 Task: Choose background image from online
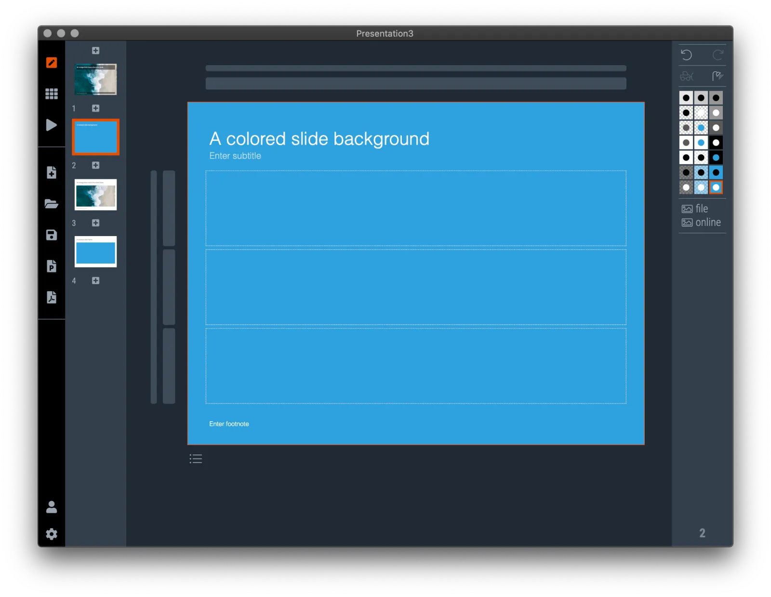tap(701, 222)
